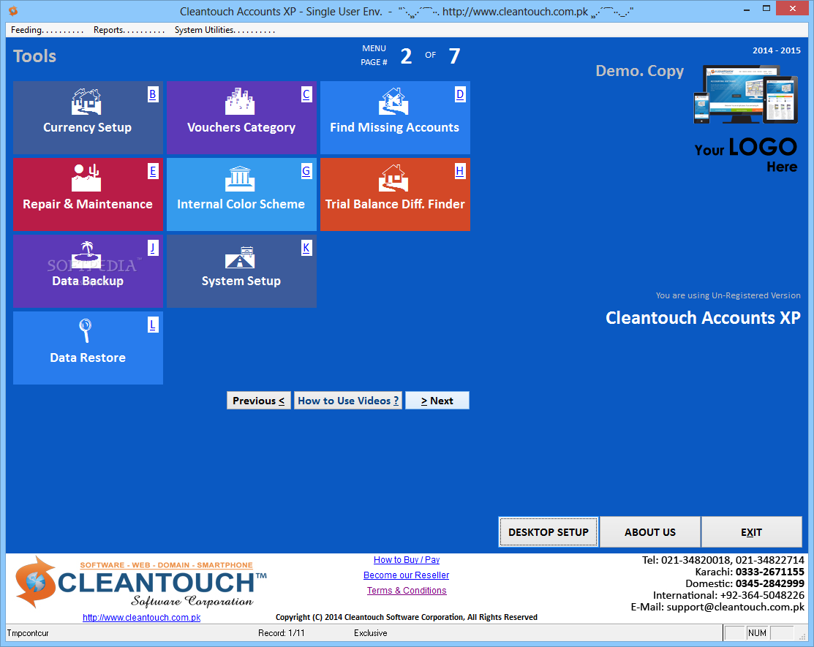This screenshot has height=647, width=814.
Task: Click the Repair & Maintenance desert icon
Action: [86, 178]
